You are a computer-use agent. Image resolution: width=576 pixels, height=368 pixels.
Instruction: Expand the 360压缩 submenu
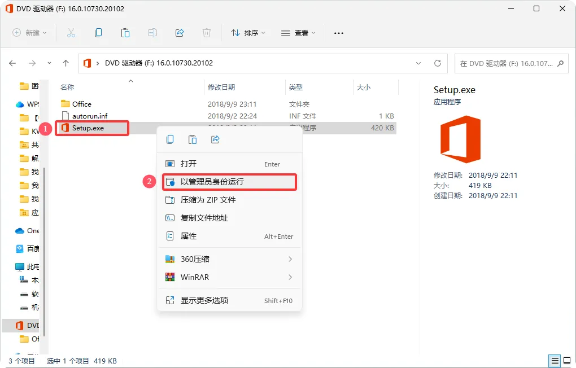tap(290, 259)
